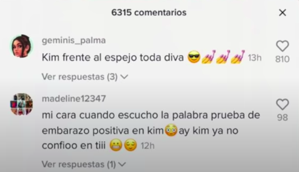This screenshot has width=299, height=172.
Task: Click the geminis_palma username
Action: [74, 40]
